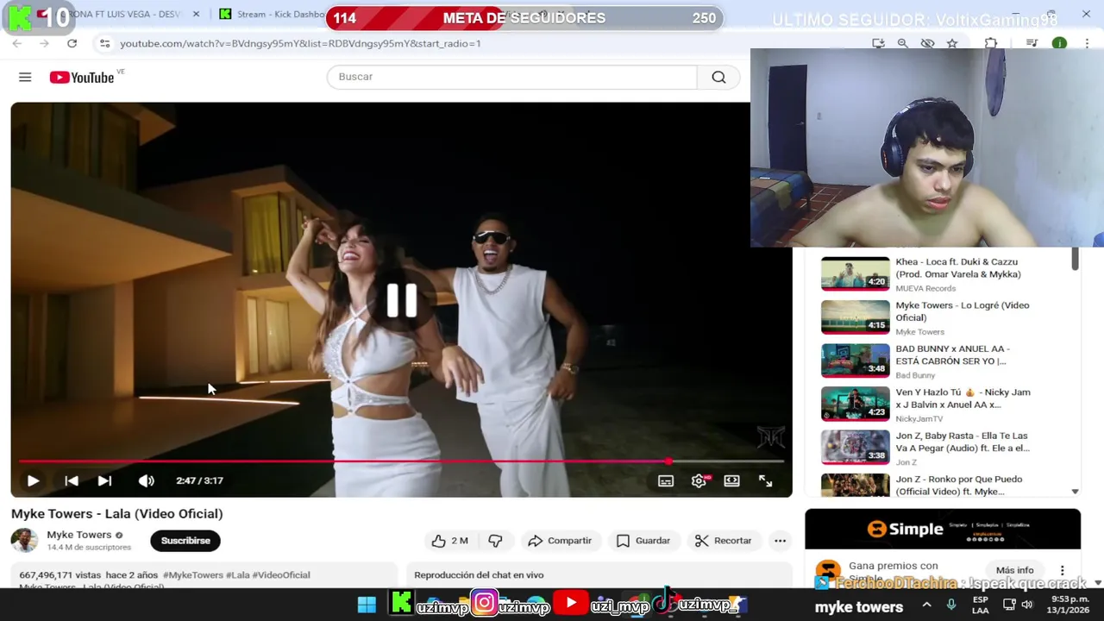This screenshot has width=1104, height=621.
Task: Play BAD BUNNY x ANUEL AA video title
Action: [952, 354]
